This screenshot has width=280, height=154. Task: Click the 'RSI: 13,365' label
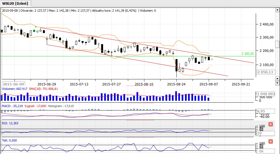pyautogui.click(x=10, y=123)
